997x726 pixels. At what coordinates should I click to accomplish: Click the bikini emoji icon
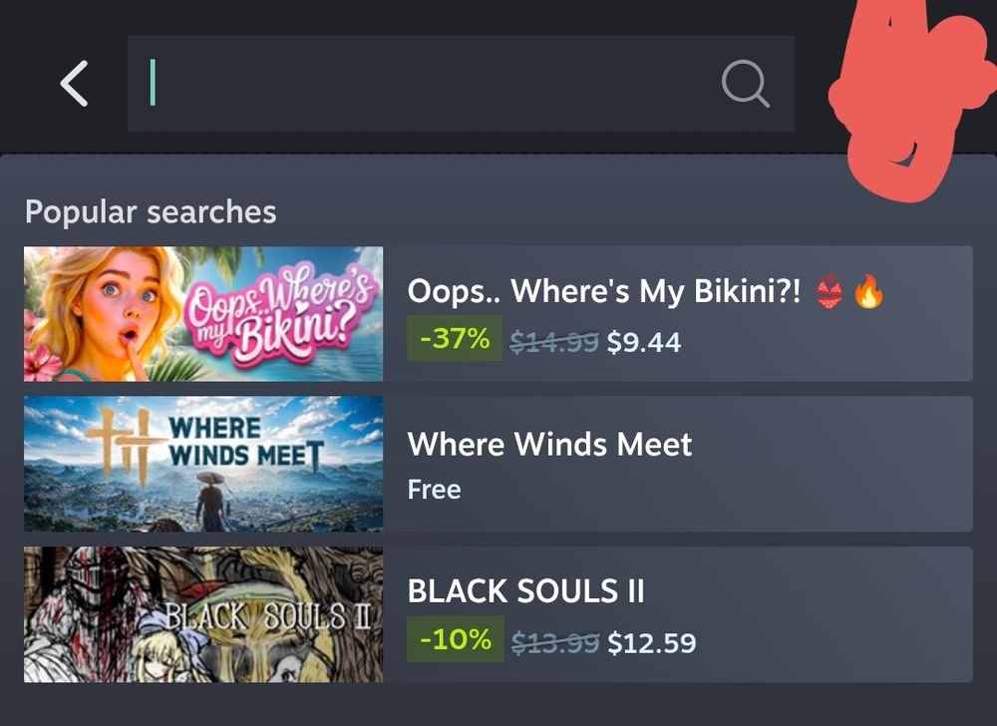pos(830,292)
